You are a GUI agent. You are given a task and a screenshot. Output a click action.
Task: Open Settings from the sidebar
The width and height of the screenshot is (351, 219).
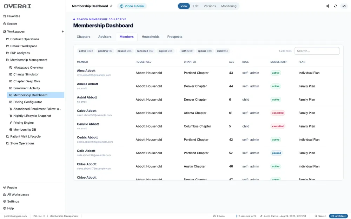pos(11,201)
